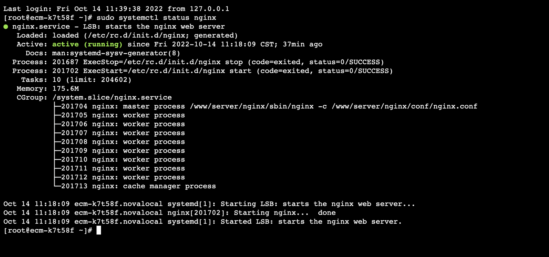The width and height of the screenshot is (549, 257).
Task: Click the green 'active (running)' status text
Action: click(x=87, y=44)
